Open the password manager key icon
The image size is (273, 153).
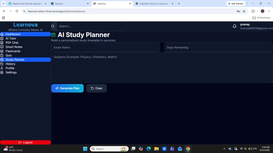pos(238,11)
